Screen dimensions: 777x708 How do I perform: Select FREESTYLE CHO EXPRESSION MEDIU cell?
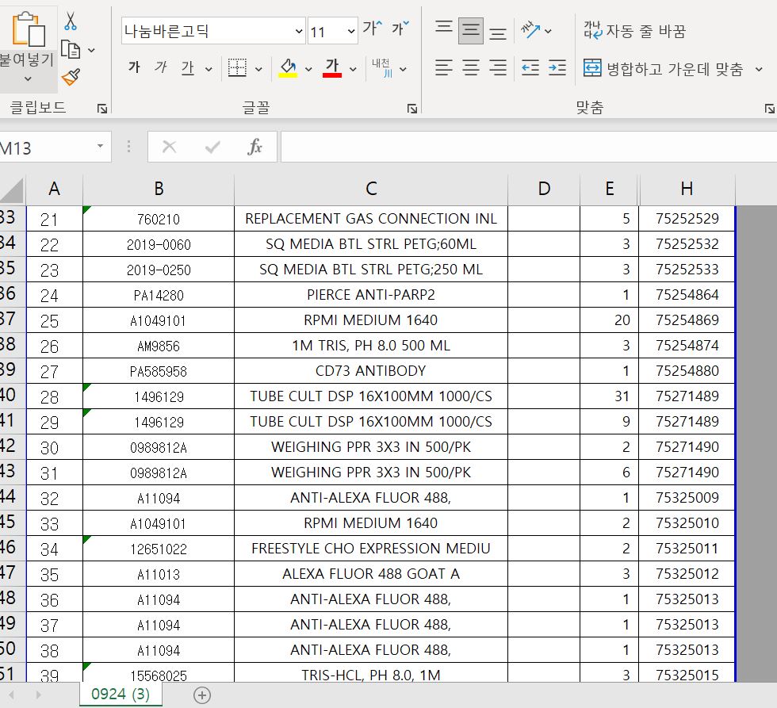coord(371,549)
